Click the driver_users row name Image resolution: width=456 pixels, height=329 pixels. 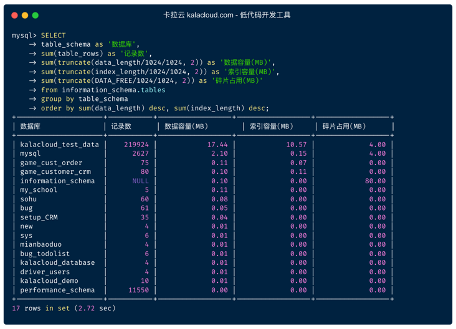[45, 272]
